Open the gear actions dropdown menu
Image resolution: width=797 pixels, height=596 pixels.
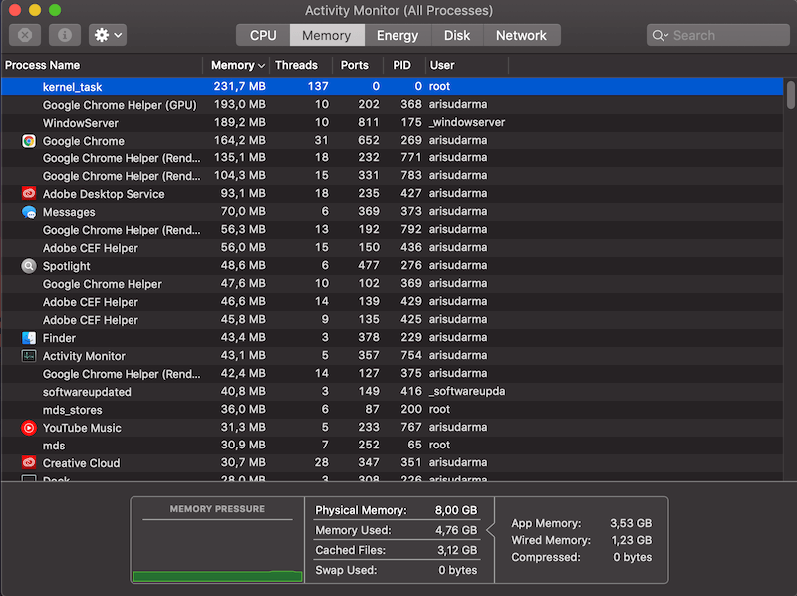click(x=108, y=35)
